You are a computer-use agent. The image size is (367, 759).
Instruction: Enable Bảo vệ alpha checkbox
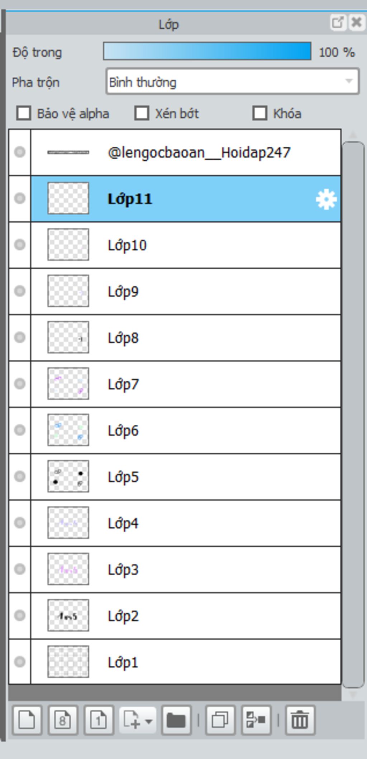[x=24, y=113]
